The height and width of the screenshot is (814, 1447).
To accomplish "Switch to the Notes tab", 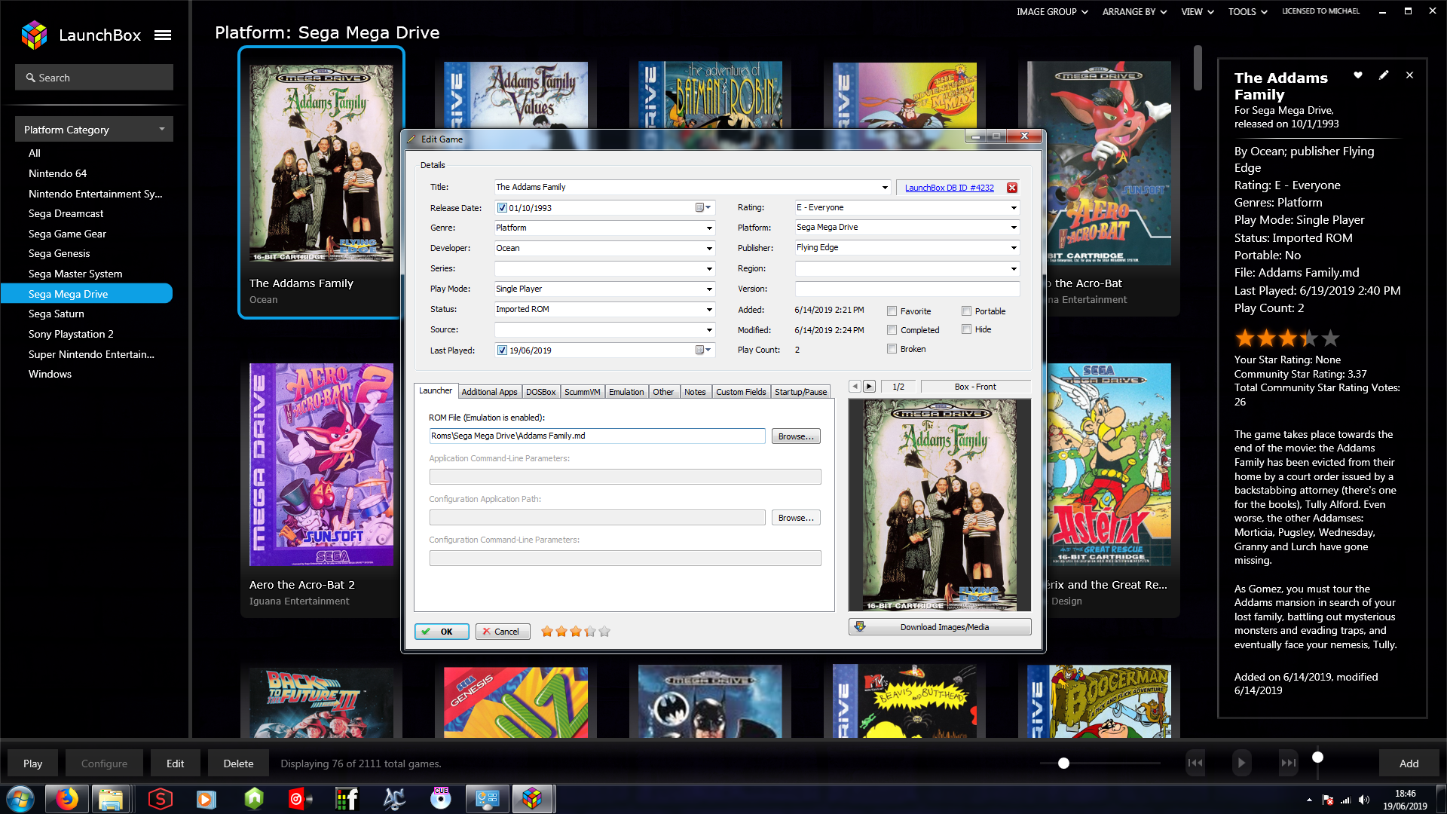I will click(695, 392).
